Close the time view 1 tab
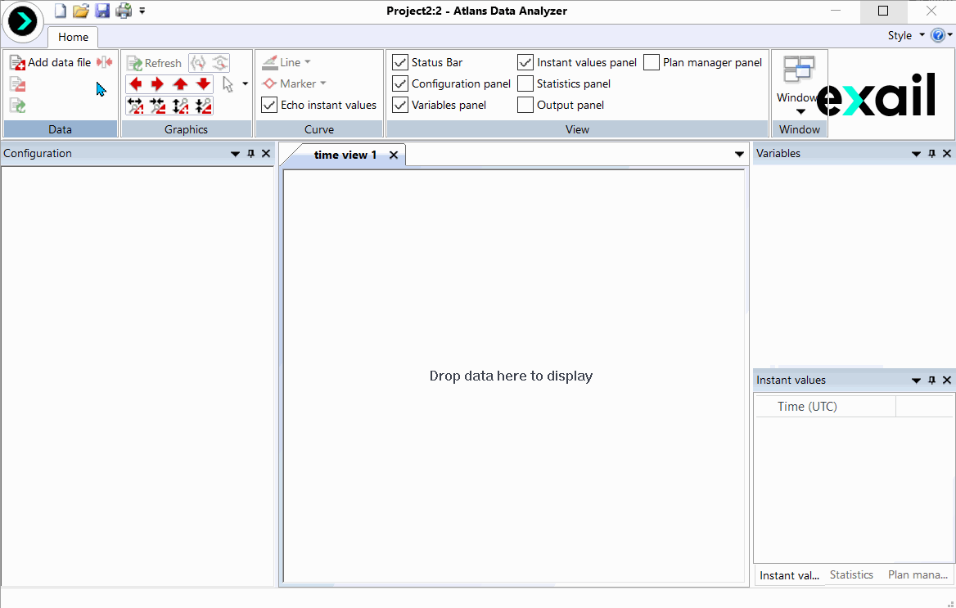 click(x=394, y=155)
